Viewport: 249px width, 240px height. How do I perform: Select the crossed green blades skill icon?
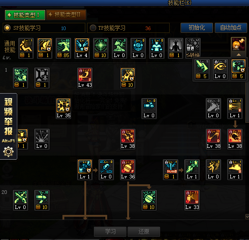coord(21,197)
